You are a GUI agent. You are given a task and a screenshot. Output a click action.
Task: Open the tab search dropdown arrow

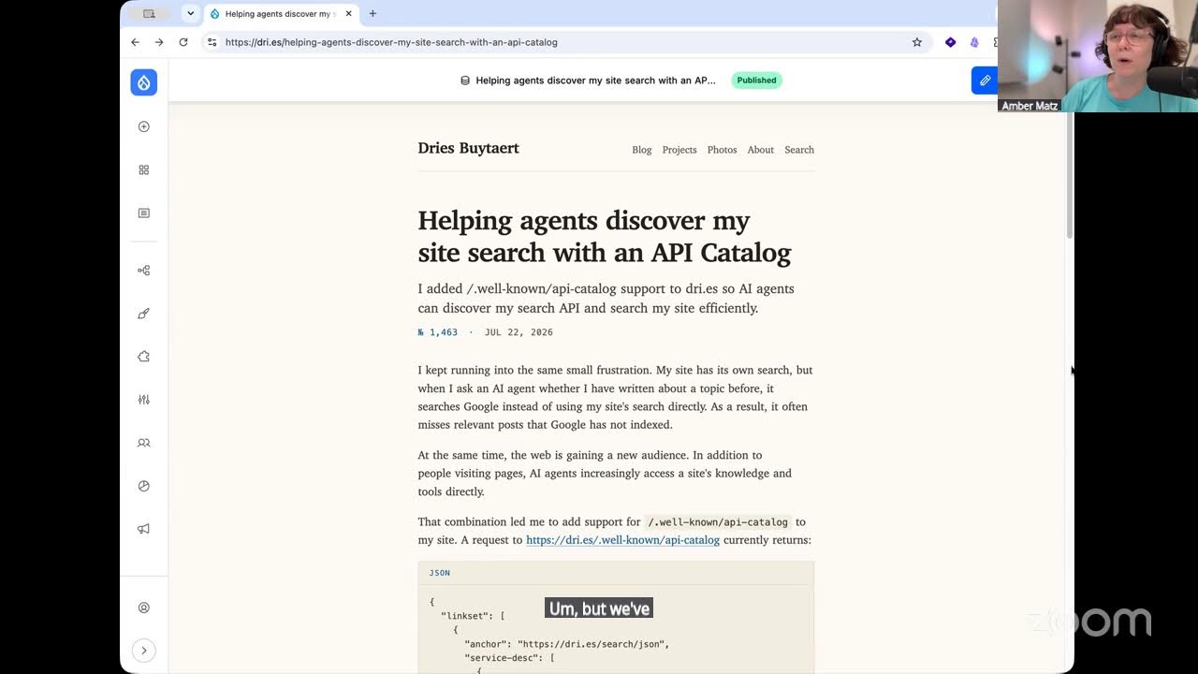point(190,13)
